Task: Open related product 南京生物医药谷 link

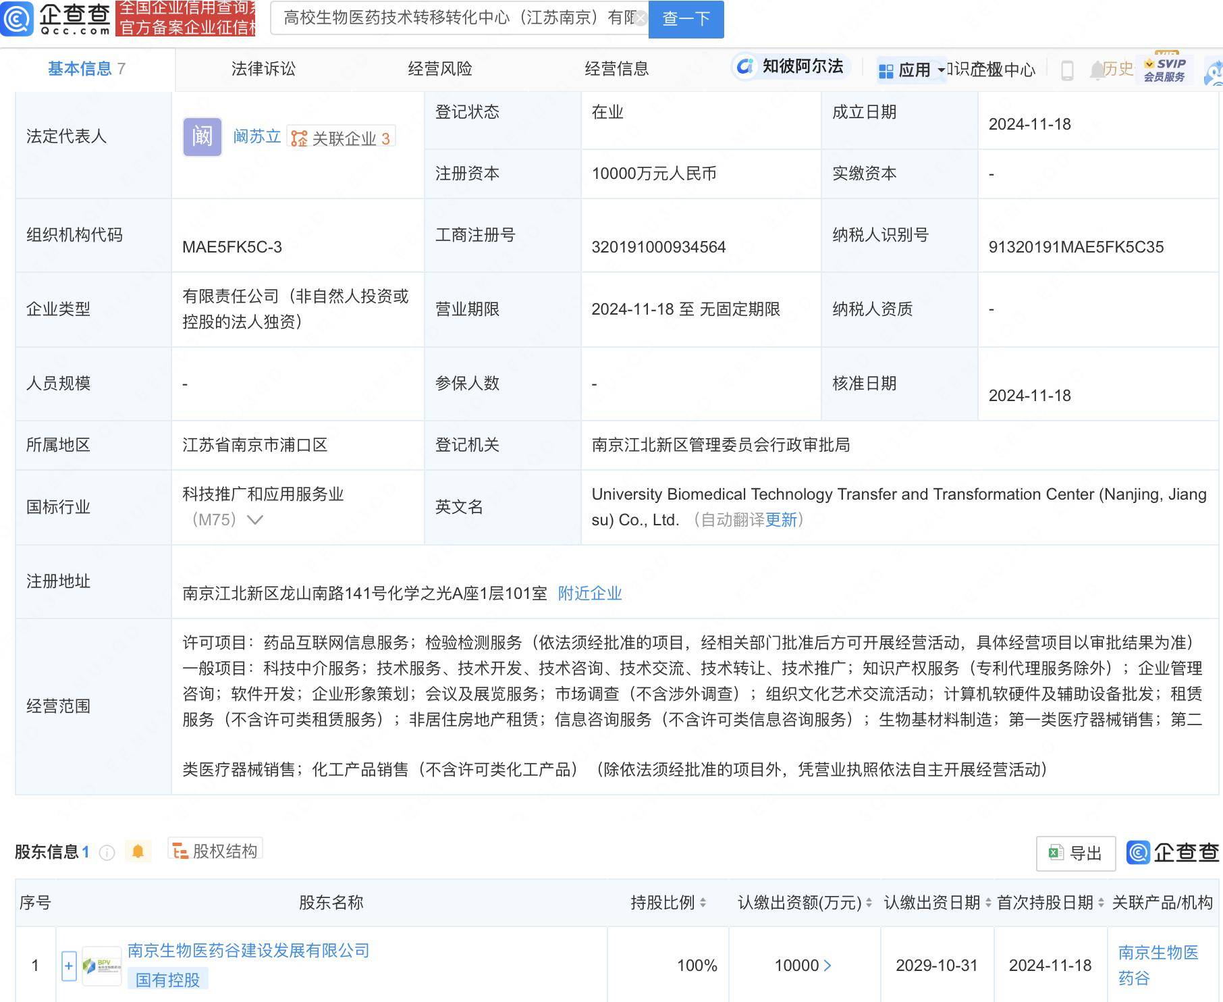Action: [x=1158, y=966]
